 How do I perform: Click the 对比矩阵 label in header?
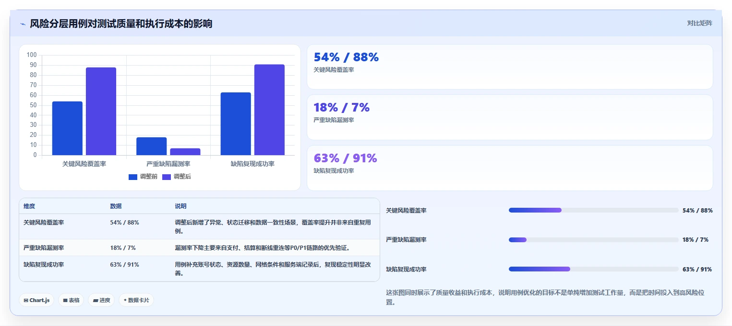coord(699,23)
